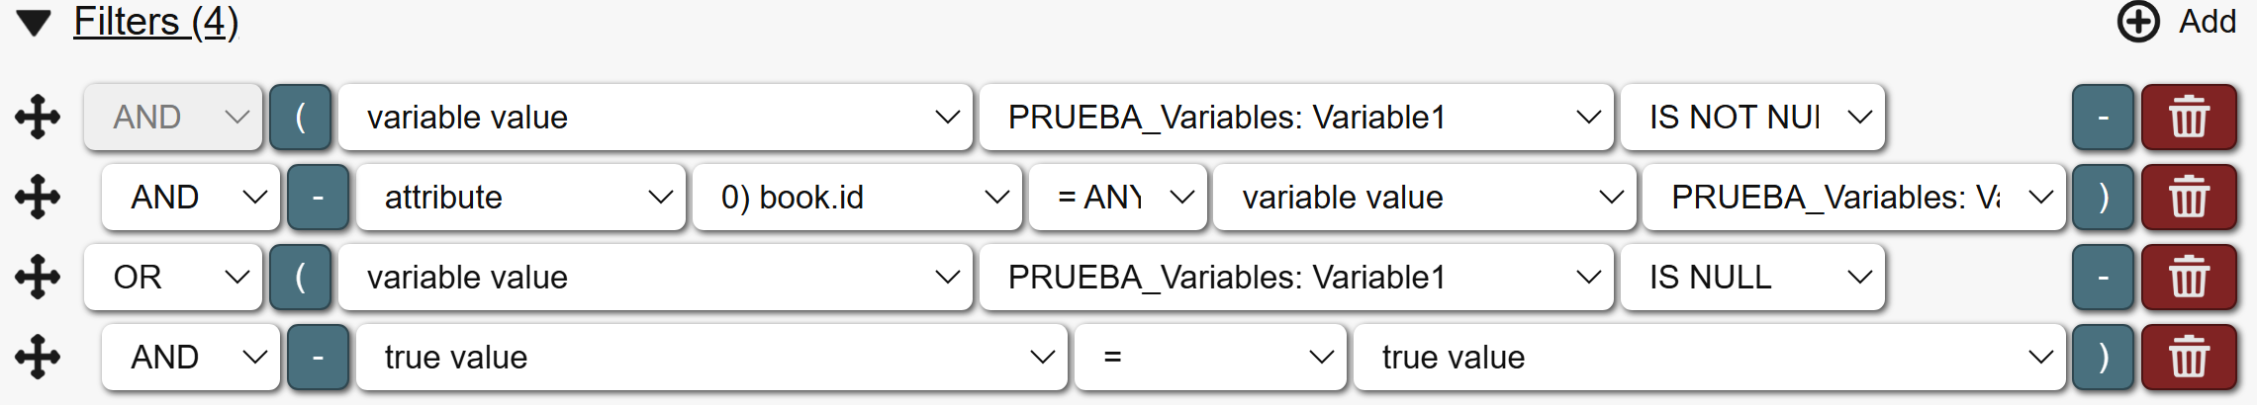
Task: Delete the book.id attribute filter row
Action: tap(2189, 198)
